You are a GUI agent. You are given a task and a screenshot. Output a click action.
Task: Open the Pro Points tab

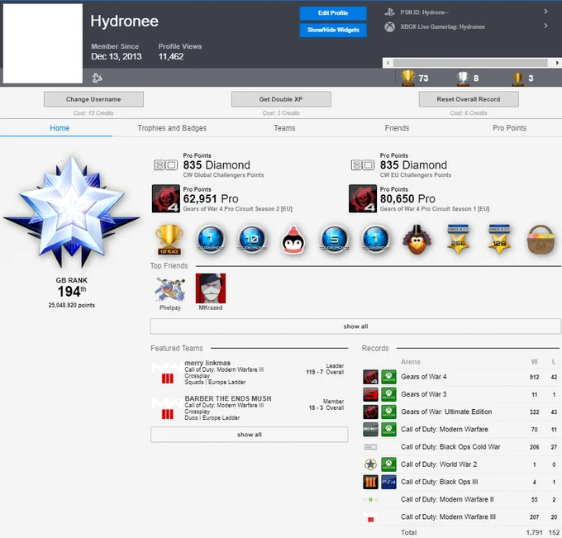click(509, 128)
